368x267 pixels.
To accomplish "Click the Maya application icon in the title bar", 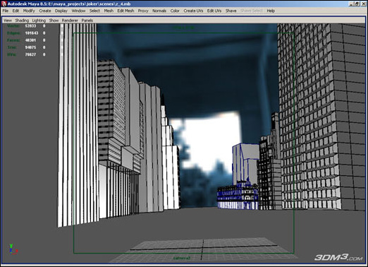I will (x=4, y=4).
